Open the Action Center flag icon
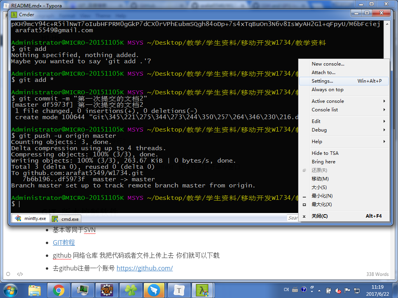Image resolution: width=398 pixels, height=298 pixels. (x=347, y=290)
